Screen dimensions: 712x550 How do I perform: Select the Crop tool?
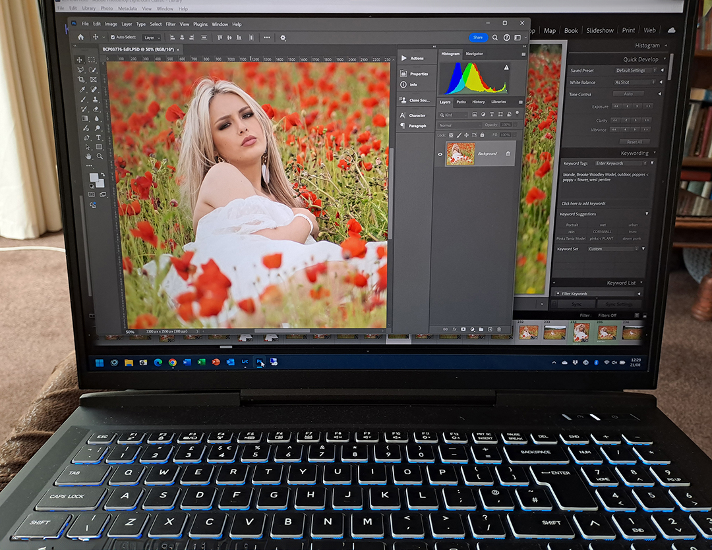tap(81, 80)
